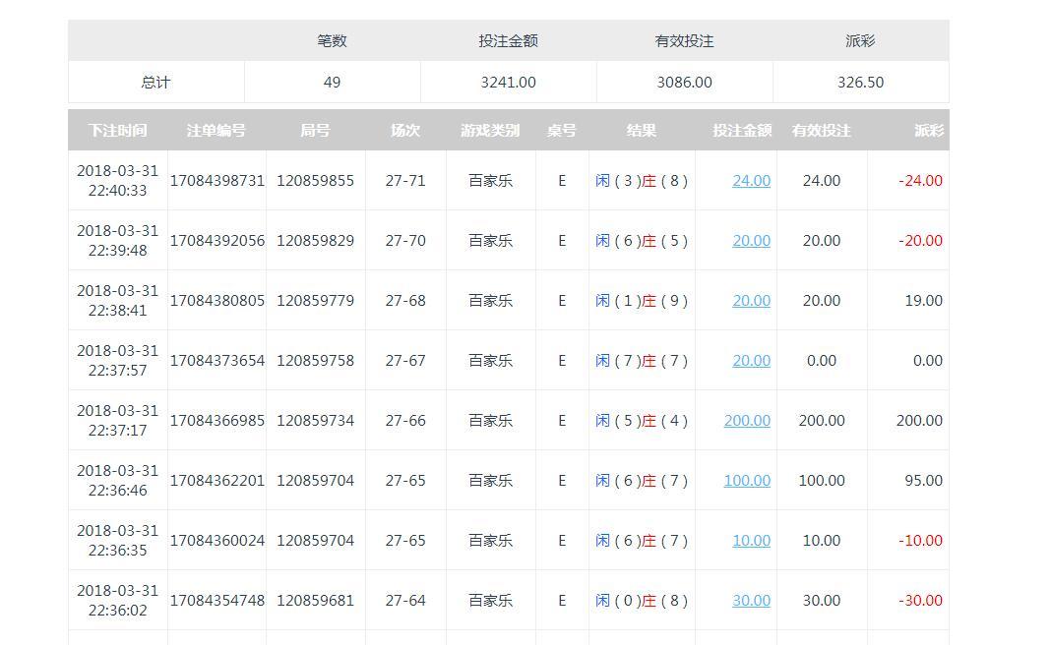Click the 注单编号 column header
This screenshot has width=1051, height=645.
point(216,131)
